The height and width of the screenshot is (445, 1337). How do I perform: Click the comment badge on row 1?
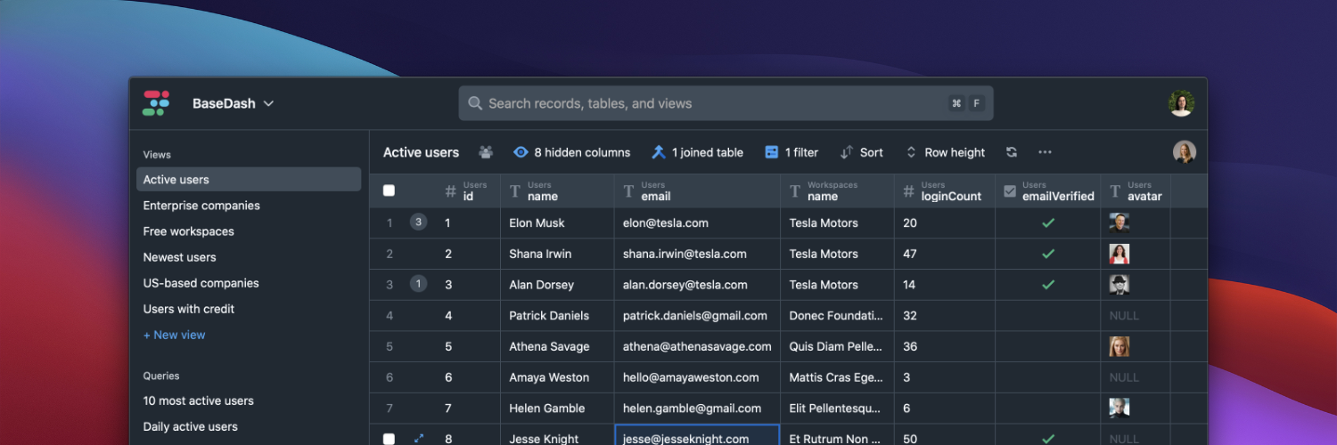coord(418,222)
